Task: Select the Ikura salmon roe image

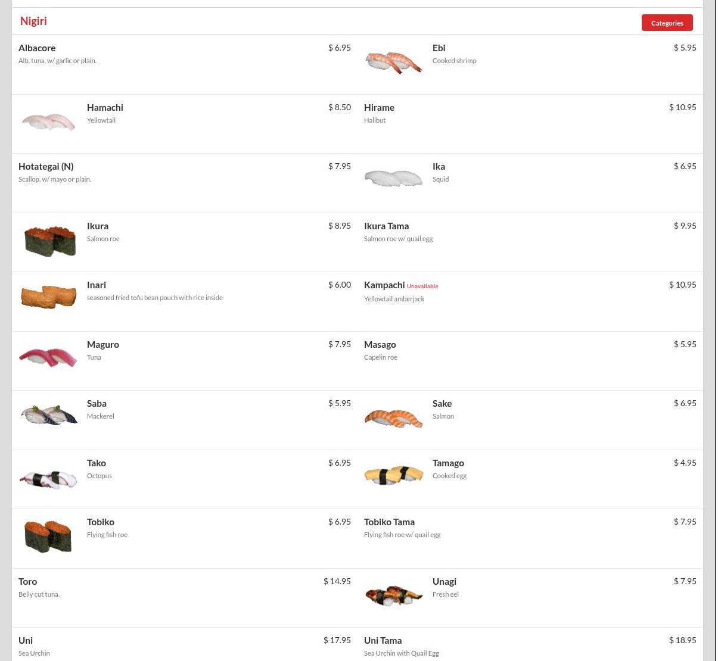Action: 48,241
